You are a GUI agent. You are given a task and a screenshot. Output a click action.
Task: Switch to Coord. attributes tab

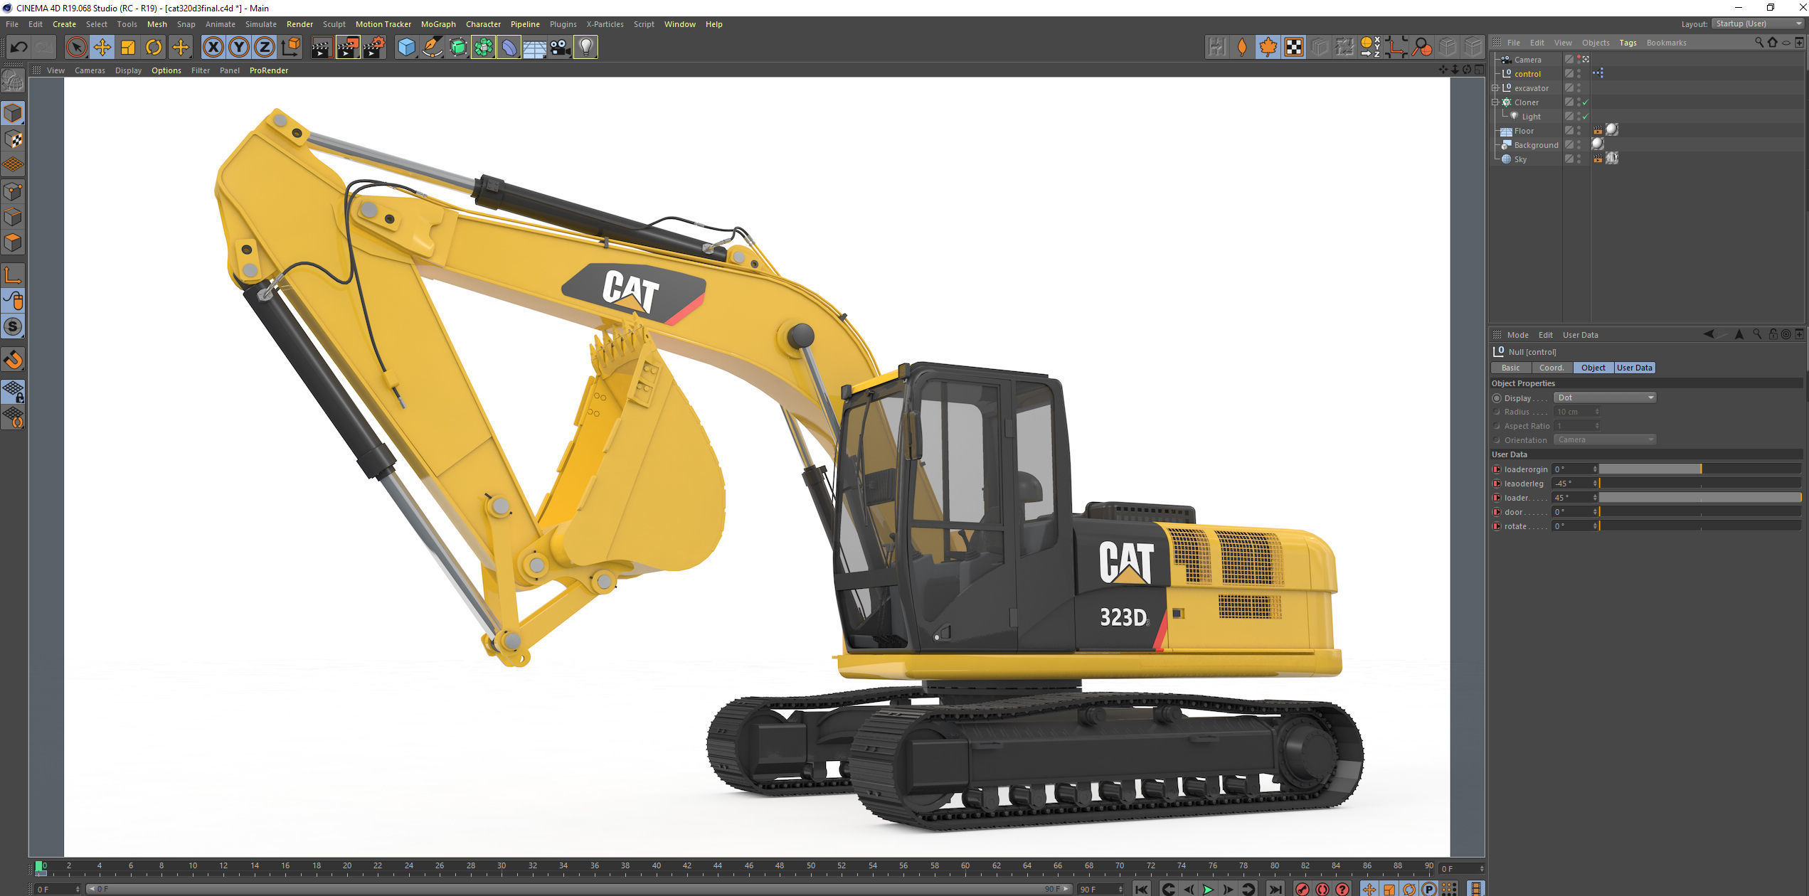(x=1551, y=368)
